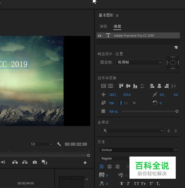
Task: Click the expand chevron right of SimSun field
Action: click(x=176, y=150)
